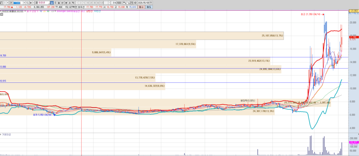Click the stock search magnifier icon
359x156 pixels.
[27, 3]
